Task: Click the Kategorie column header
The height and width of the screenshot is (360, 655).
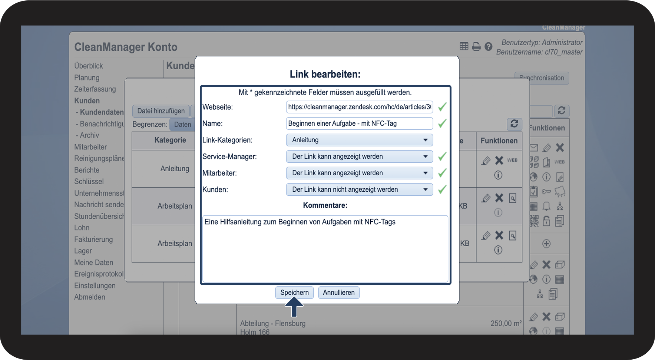Action: 170,140
